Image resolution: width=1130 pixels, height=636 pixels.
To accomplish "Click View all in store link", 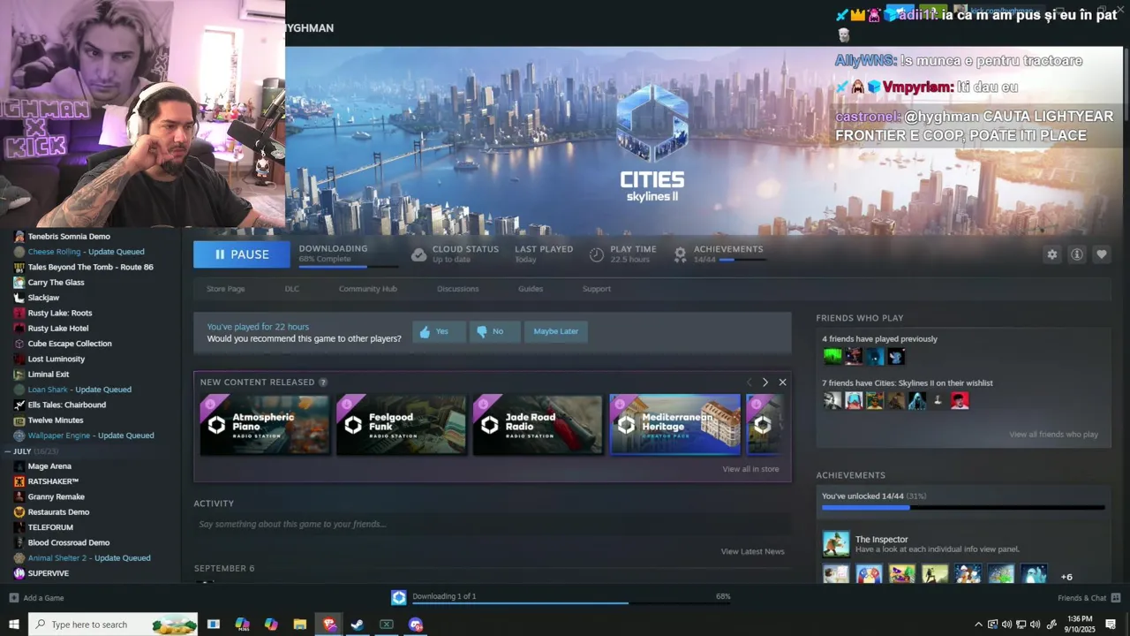I will [750, 469].
